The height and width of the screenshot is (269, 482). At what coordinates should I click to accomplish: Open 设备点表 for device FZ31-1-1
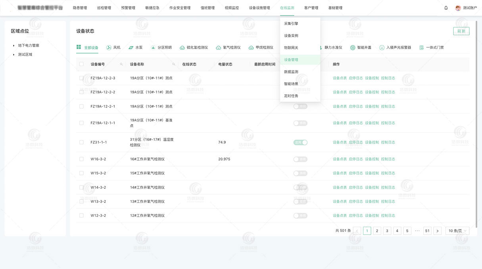(340, 142)
